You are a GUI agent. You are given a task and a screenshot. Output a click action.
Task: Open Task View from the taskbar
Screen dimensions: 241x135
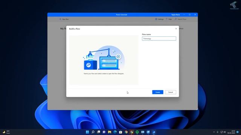pyautogui.click(x=99, y=132)
